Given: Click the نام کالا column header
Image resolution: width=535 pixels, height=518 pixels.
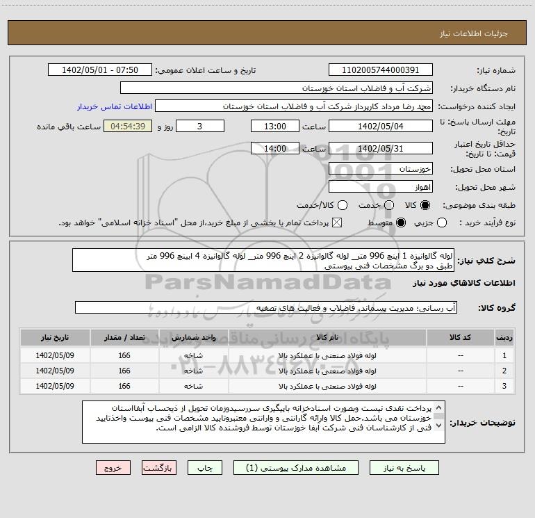Looking at the screenshot, I should tap(327, 337).
